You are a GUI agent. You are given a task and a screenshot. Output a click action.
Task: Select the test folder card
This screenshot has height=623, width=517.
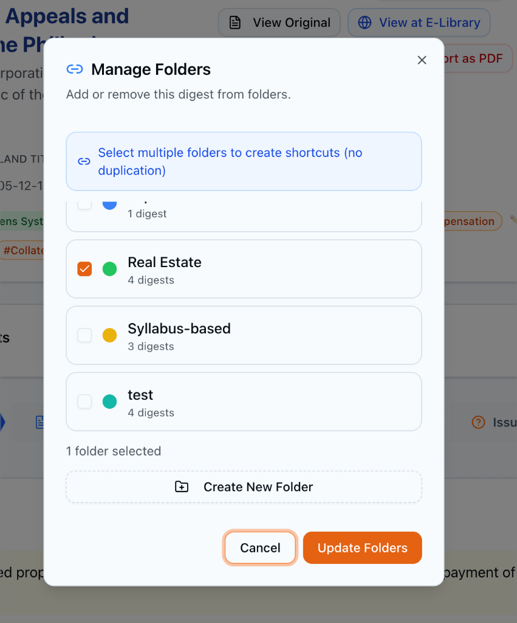point(244,402)
